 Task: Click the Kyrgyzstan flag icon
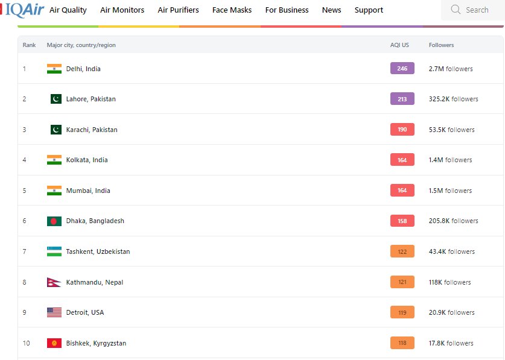[54, 343]
